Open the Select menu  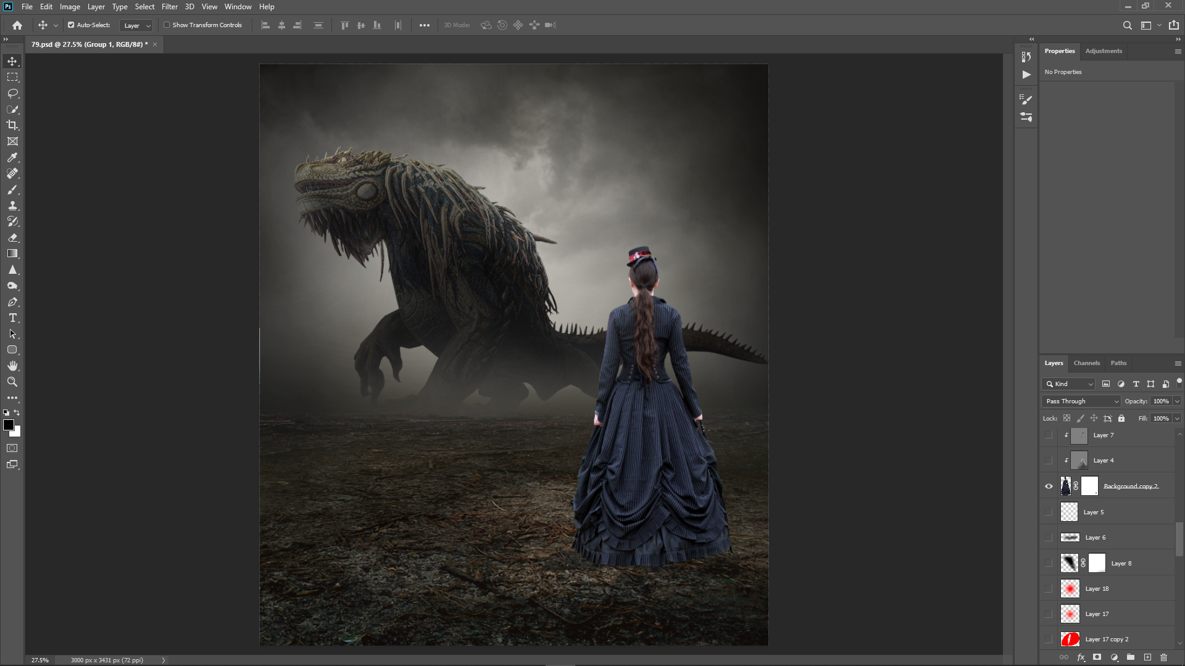click(x=145, y=7)
